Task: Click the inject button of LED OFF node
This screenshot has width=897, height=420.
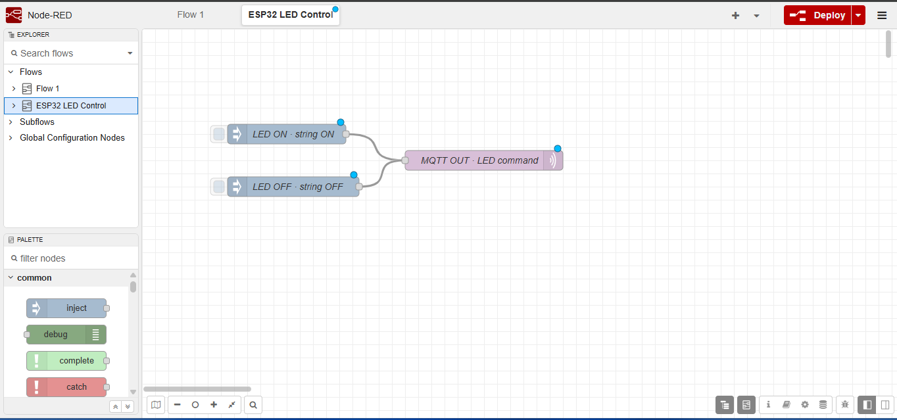Action: 218,187
